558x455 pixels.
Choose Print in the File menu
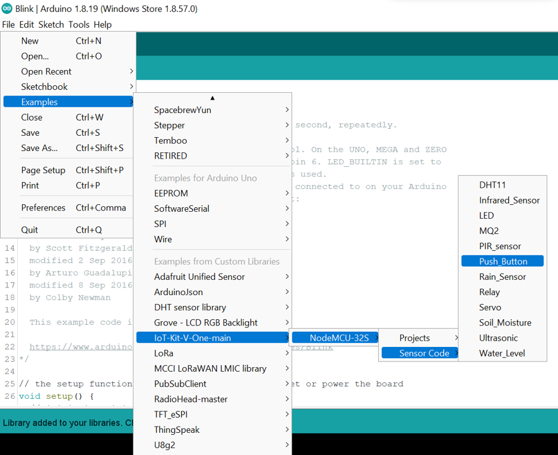click(68, 185)
